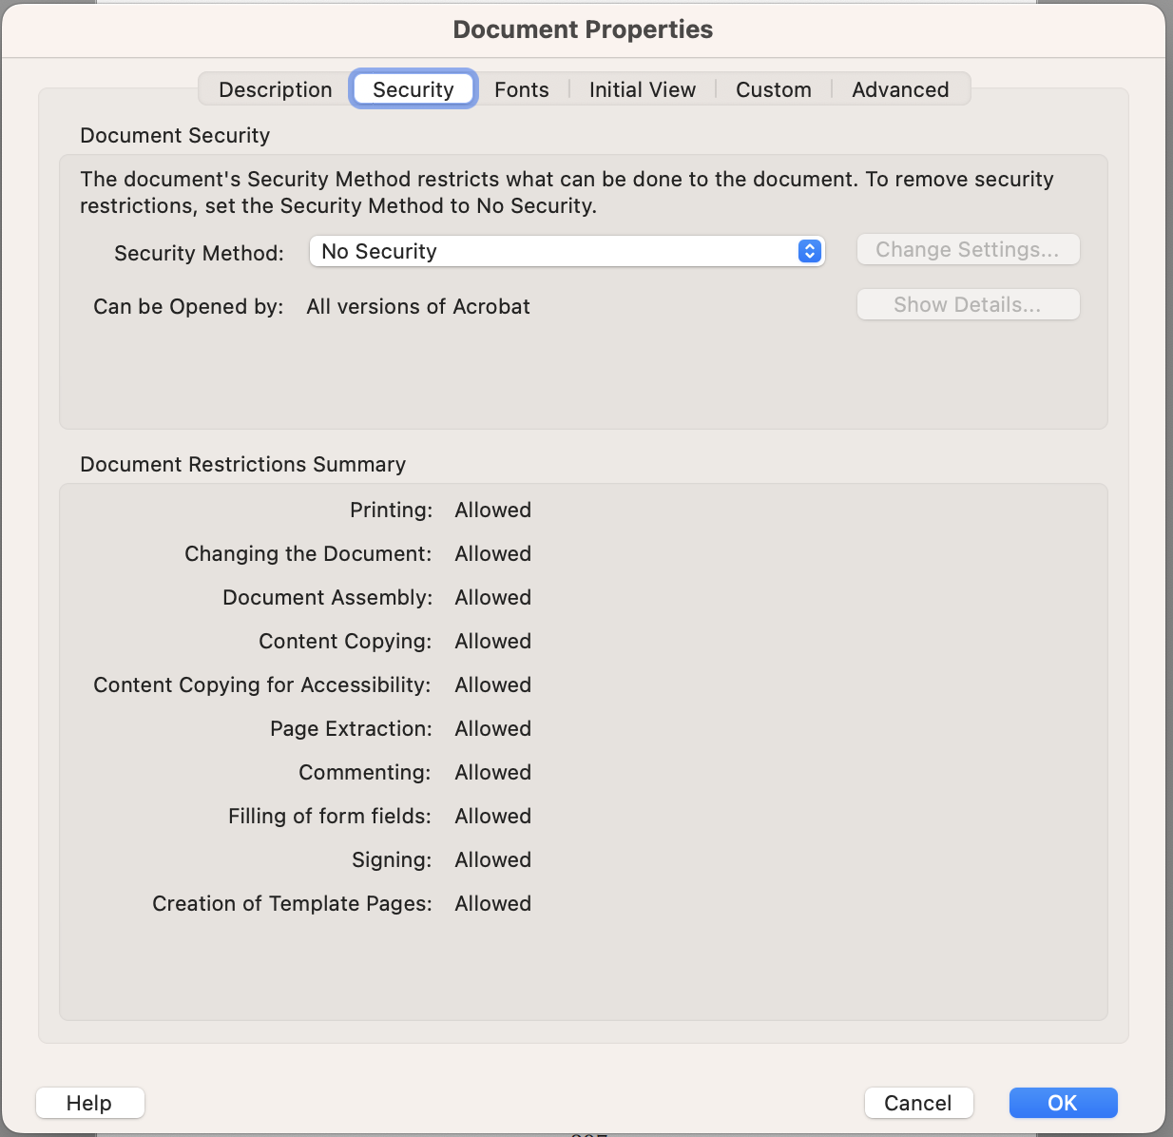
Task: Switch to the Initial View tab
Action: (x=642, y=89)
